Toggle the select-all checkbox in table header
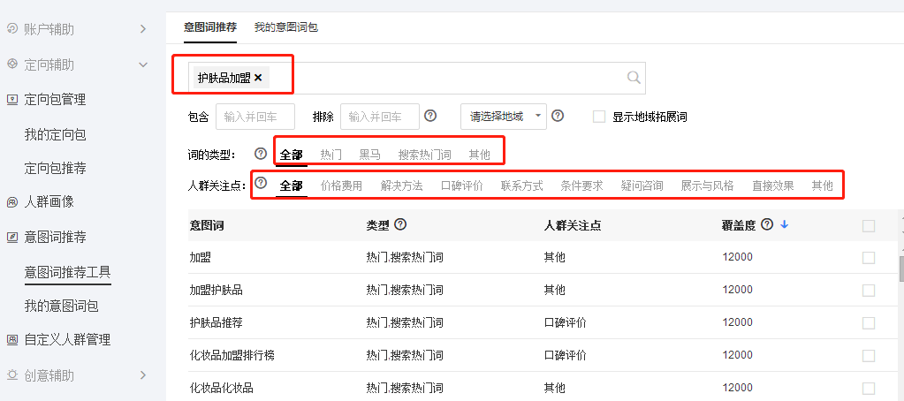Image resolution: width=904 pixels, height=401 pixels. pos(868,226)
